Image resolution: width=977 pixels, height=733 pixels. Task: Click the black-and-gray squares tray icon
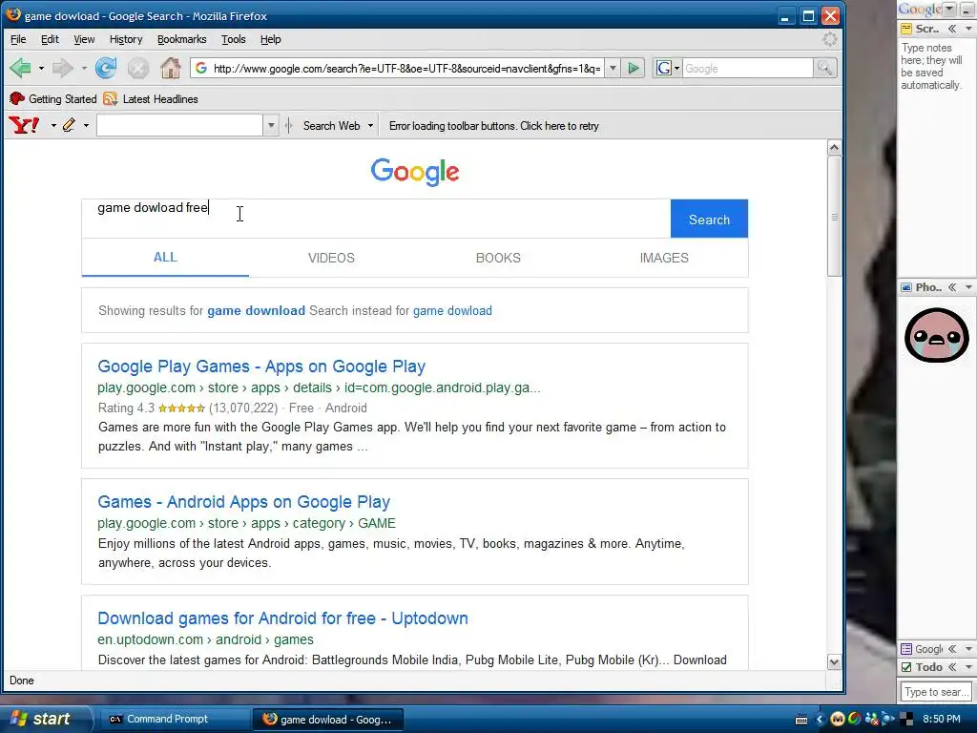pyautogui.click(x=906, y=719)
